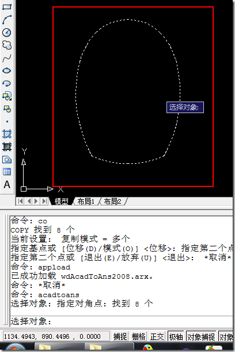Click the history line '命令: co'
The image size is (235, 352).
pyautogui.click(x=29, y=220)
